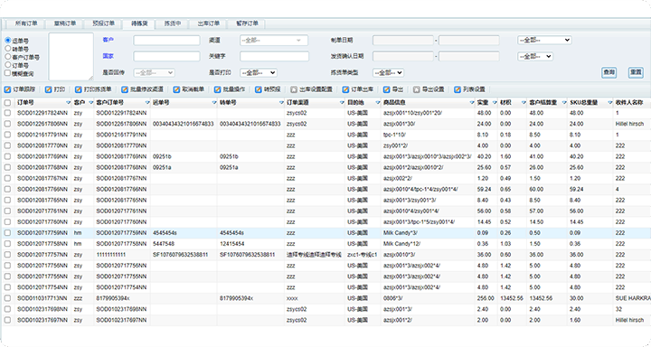
Task: Click the 取消截单 toolbar icon
Action: (177, 89)
